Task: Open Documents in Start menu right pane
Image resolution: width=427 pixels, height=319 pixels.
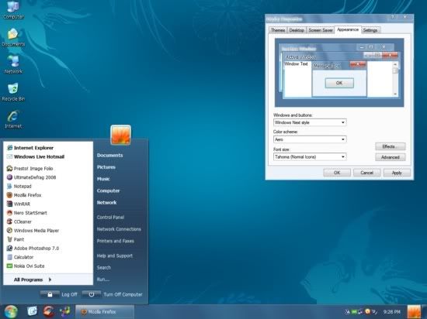Action: (x=109, y=156)
